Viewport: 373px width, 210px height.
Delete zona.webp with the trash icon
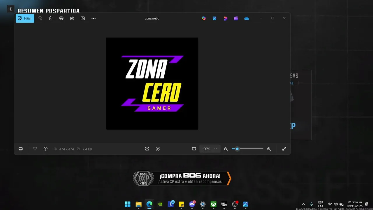click(51, 18)
